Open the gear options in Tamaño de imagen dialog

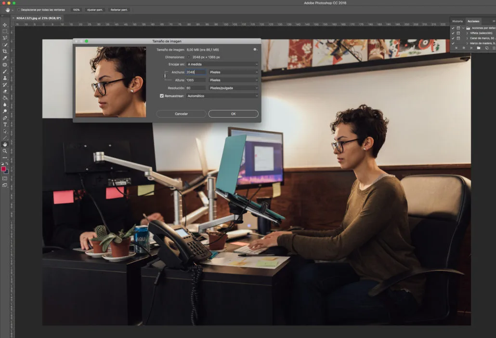(255, 50)
